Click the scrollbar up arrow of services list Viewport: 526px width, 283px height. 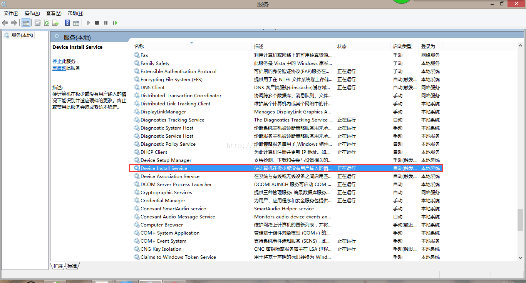521,45
